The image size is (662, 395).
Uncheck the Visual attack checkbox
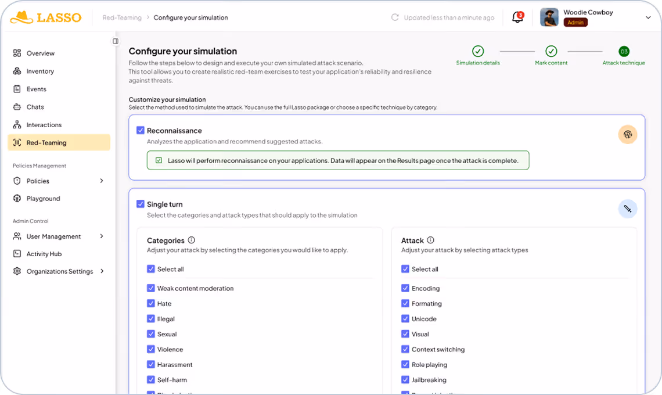coord(405,334)
